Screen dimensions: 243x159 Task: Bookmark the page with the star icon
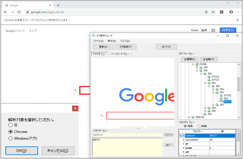[213, 12]
